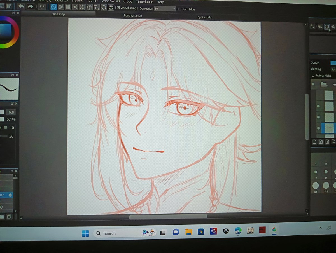This screenshot has width=336, height=253.
Task: Switch to the ayaka.mdp tab
Action: (x=204, y=17)
